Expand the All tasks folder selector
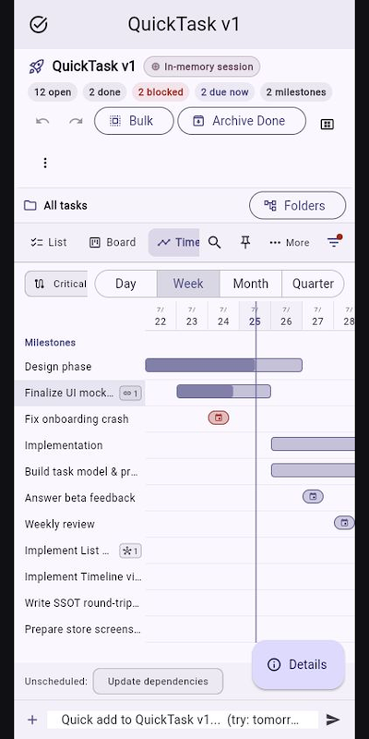The width and height of the screenshot is (369, 739). [56, 205]
